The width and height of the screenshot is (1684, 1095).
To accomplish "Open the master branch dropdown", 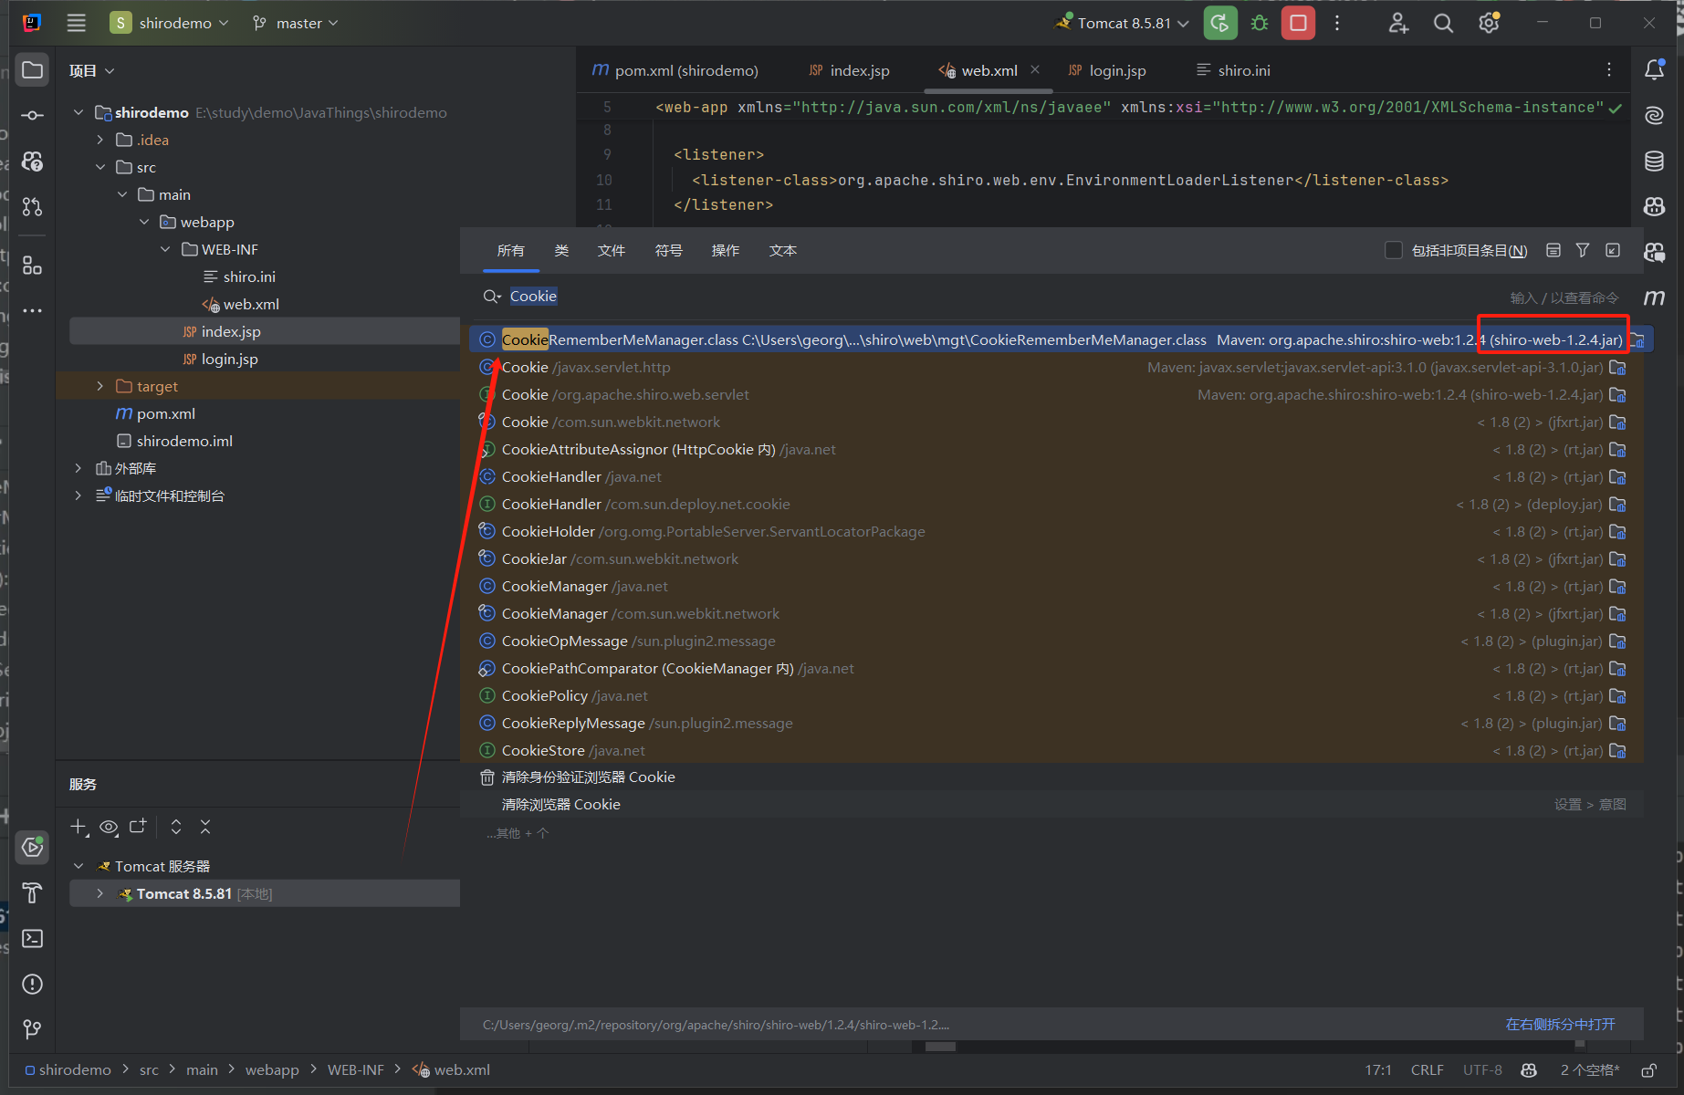I will pyautogui.click(x=295, y=23).
